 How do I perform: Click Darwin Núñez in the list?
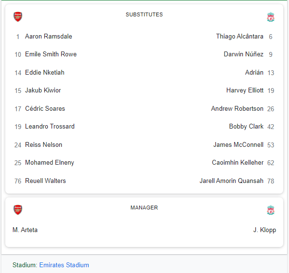243,54
